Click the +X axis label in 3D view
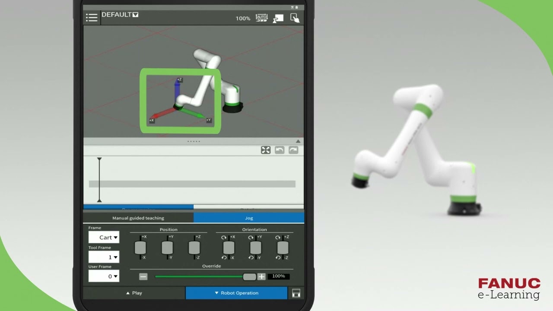The height and width of the screenshot is (311, 553). 152,121
